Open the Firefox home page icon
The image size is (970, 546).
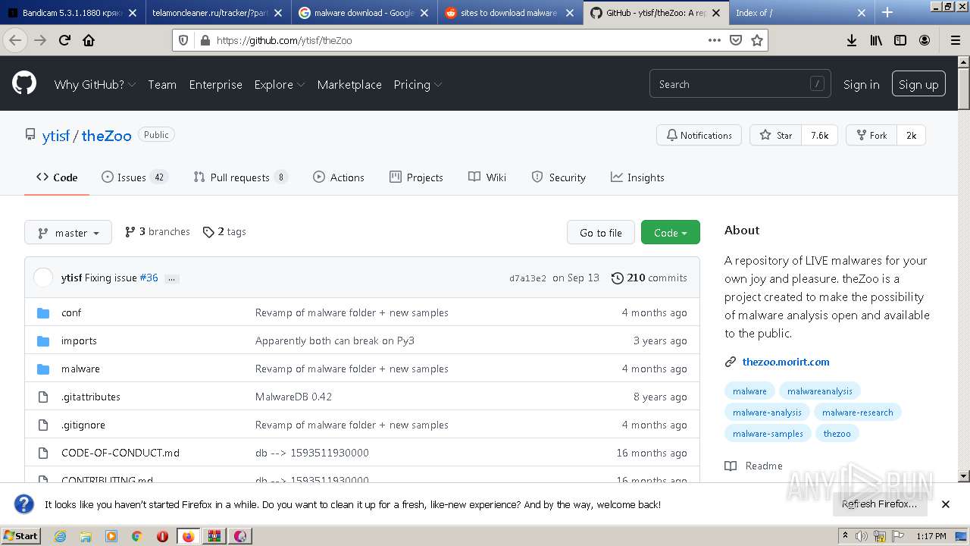89,40
